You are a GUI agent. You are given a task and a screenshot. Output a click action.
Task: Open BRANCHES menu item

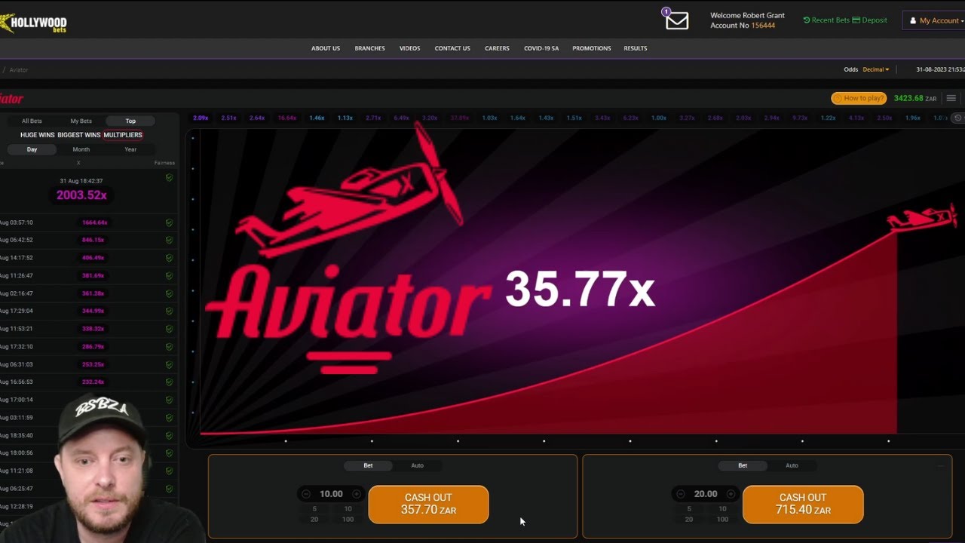pyautogui.click(x=369, y=48)
